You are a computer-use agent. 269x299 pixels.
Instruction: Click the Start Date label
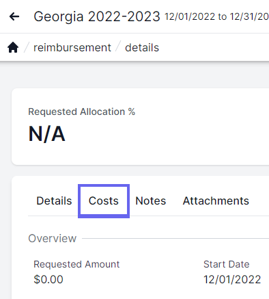[227, 264]
